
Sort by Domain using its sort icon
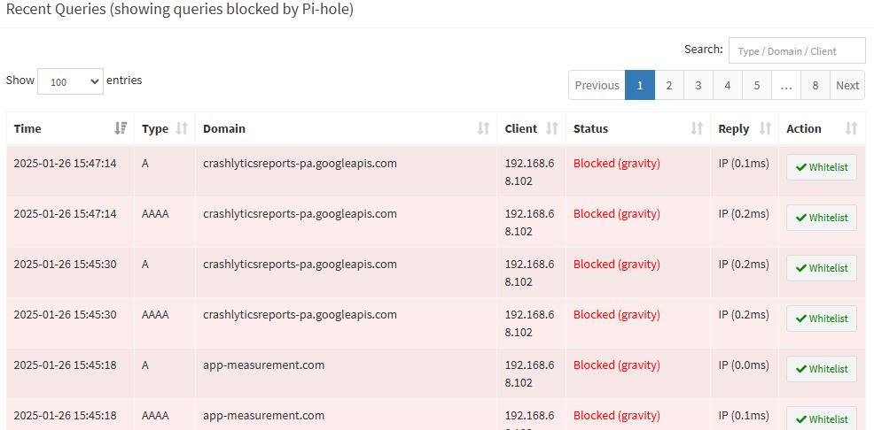[483, 128]
